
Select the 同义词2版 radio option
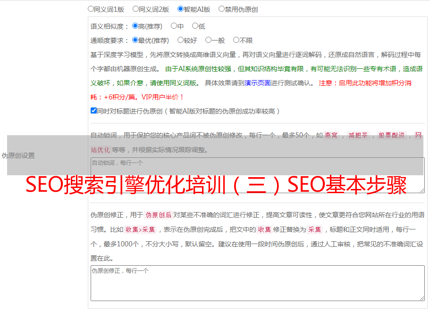pos(135,9)
